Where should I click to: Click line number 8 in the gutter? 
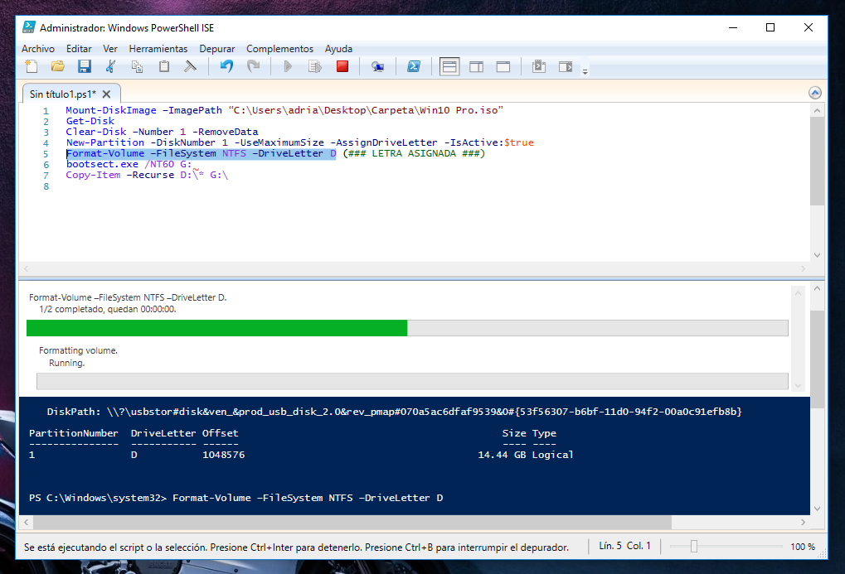pos(46,186)
